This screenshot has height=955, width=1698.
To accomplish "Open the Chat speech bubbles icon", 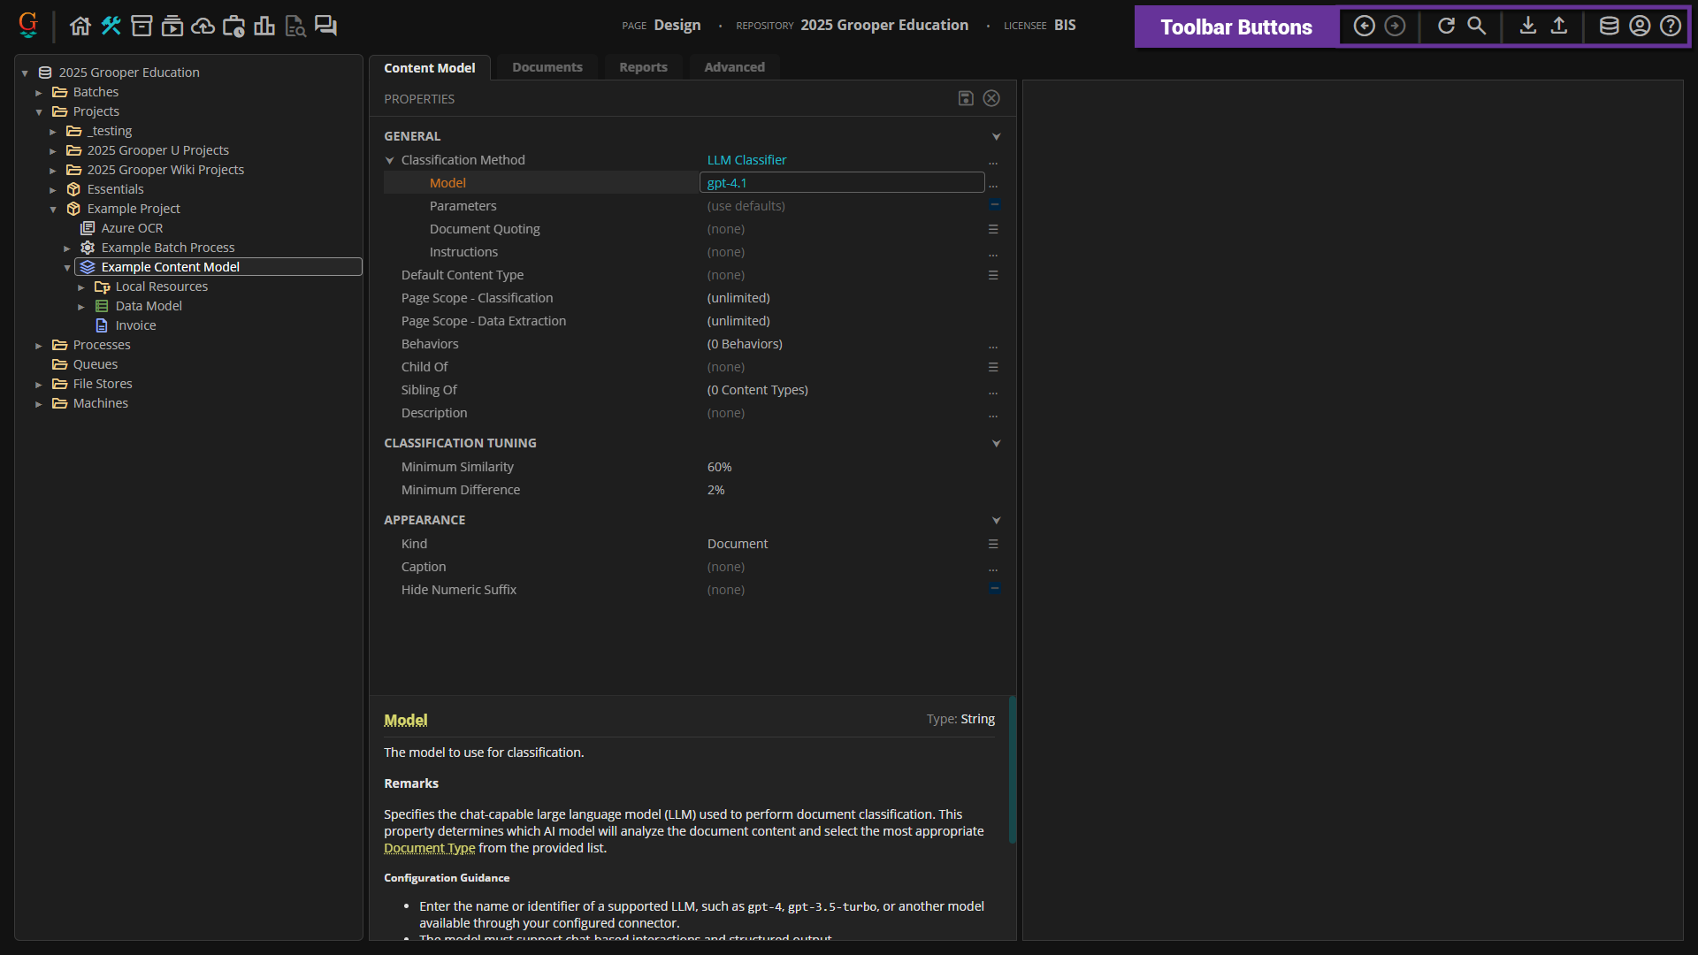I will pyautogui.click(x=325, y=26).
